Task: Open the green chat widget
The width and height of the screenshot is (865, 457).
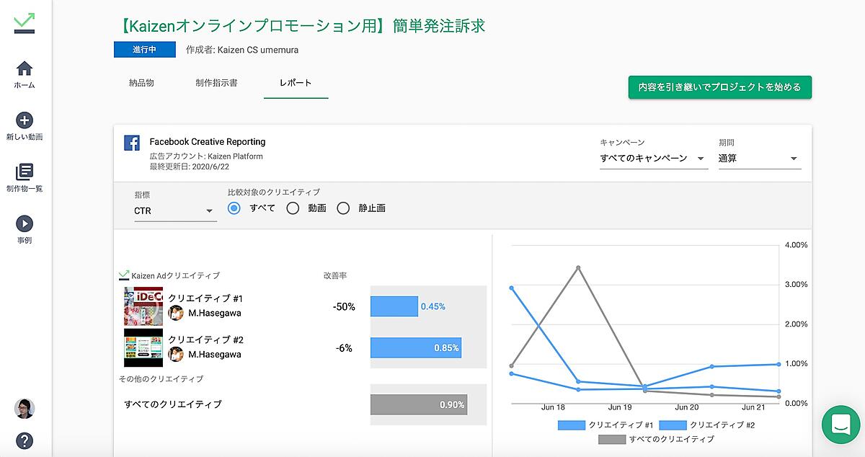Action: 840,425
